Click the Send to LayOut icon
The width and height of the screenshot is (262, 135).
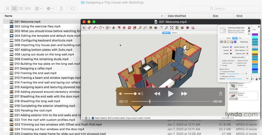coord(193,28)
